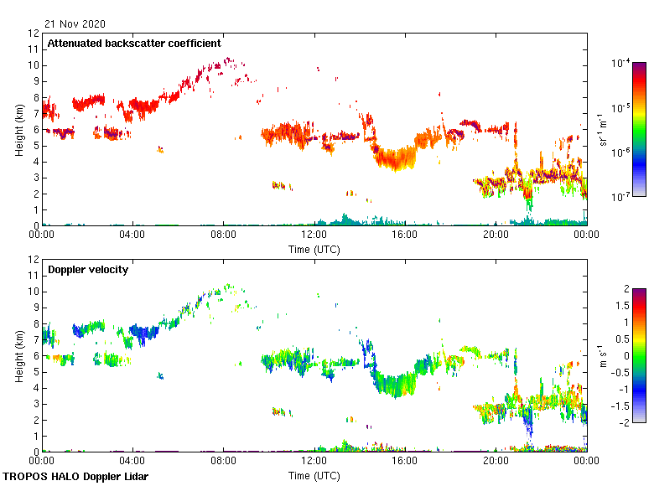Click Height (km) axis label of Doppler plot
Image resolution: width=654 pixels, height=486 pixels.
coord(18,355)
